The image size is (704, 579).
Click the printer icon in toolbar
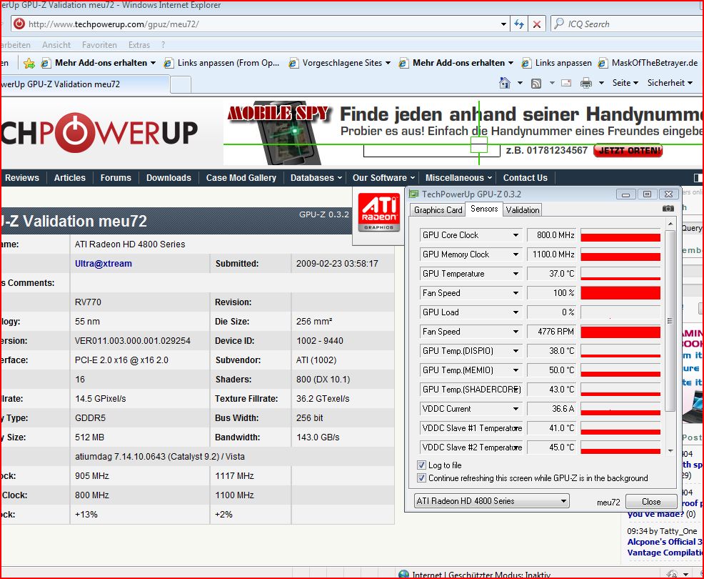586,83
